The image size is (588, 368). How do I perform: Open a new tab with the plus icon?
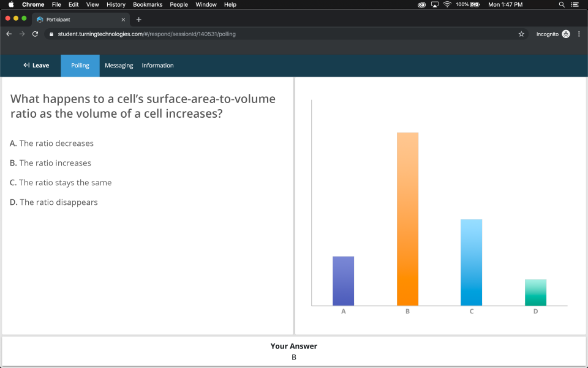pyautogui.click(x=138, y=19)
